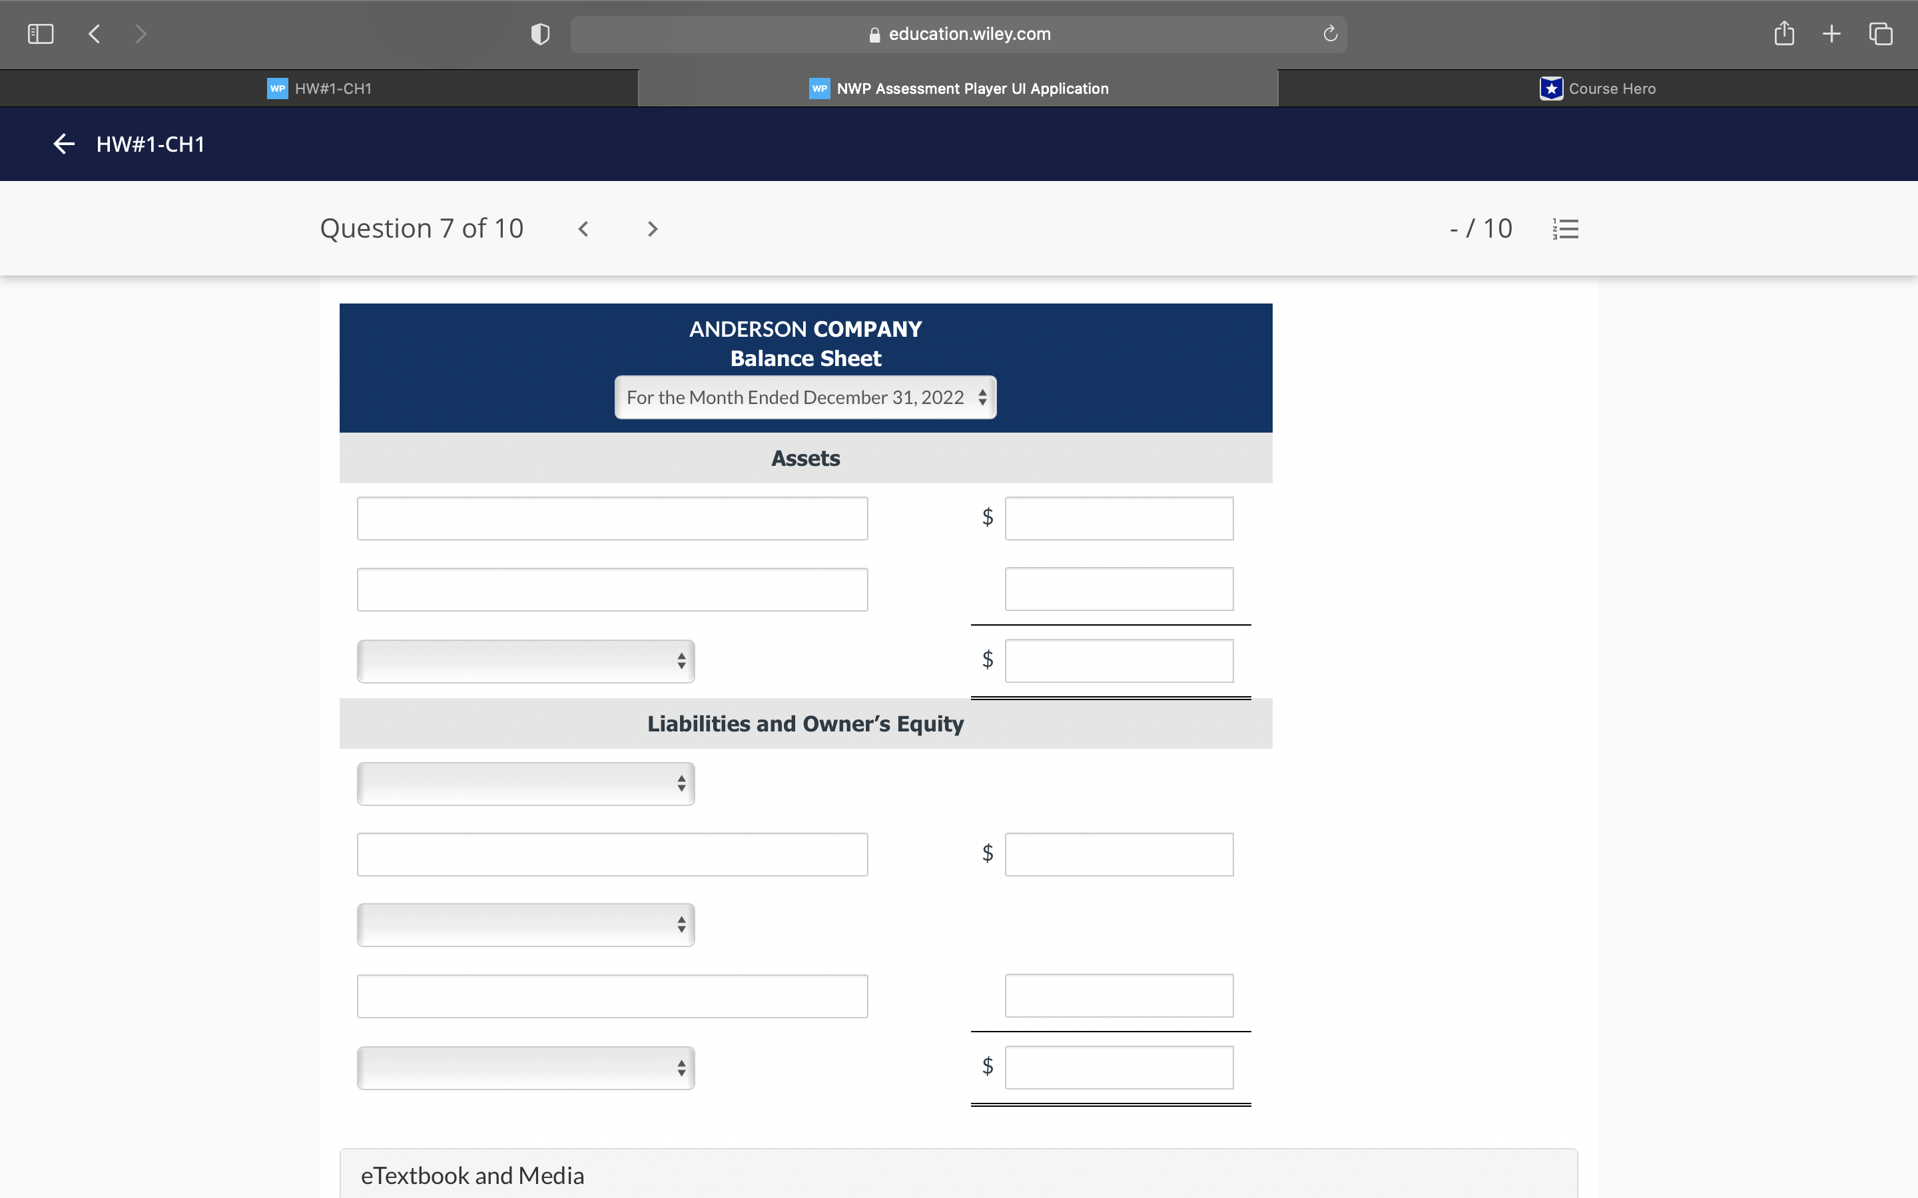Show tab overview with the tabs icon
Viewport: 1918px width, 1198px height.
click(1880, 33)
